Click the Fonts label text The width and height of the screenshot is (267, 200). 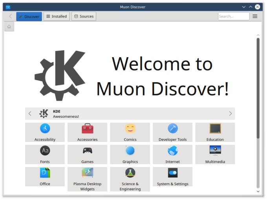click(45, 162)
